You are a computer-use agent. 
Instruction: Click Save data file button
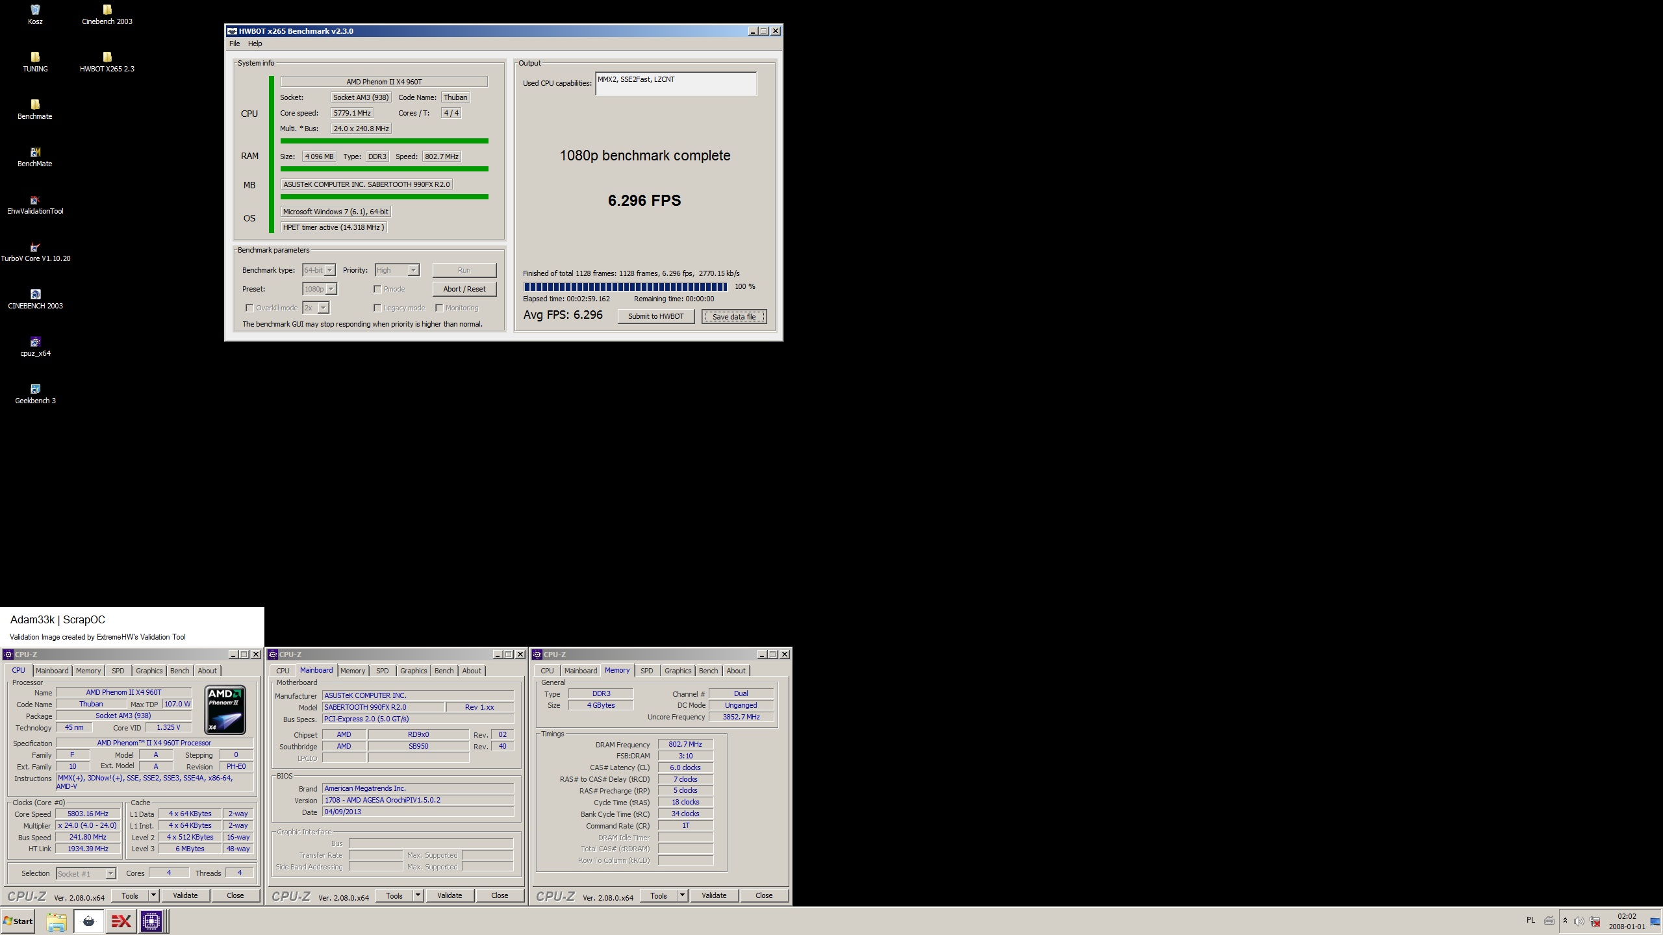[x=734, y=316]
